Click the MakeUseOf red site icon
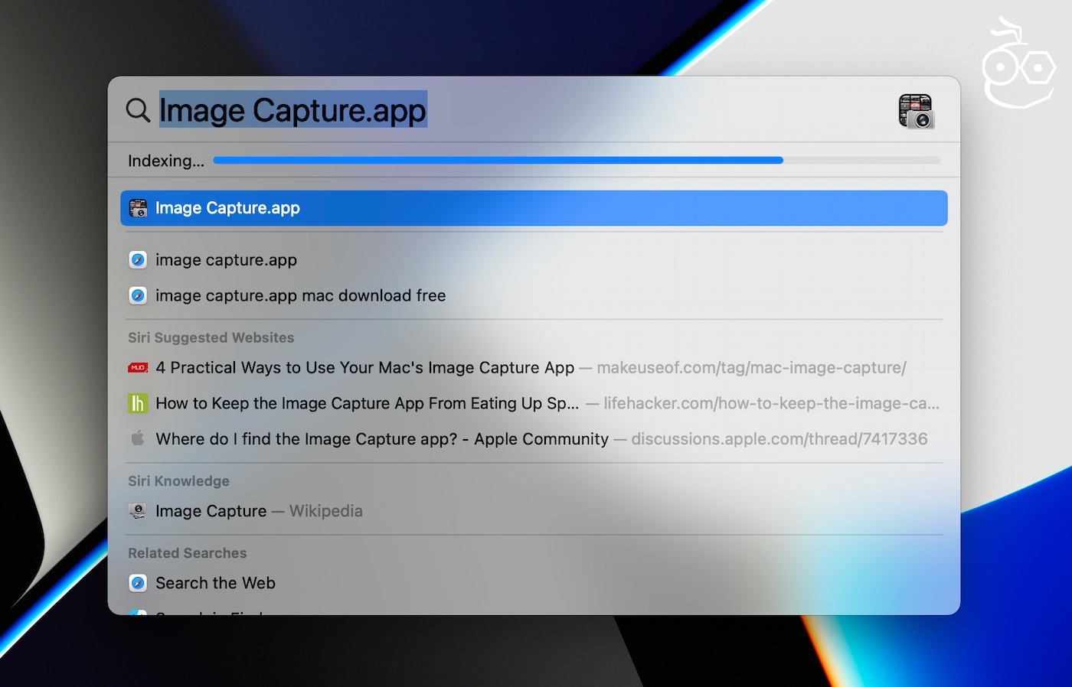 click(x=138, y=368)
